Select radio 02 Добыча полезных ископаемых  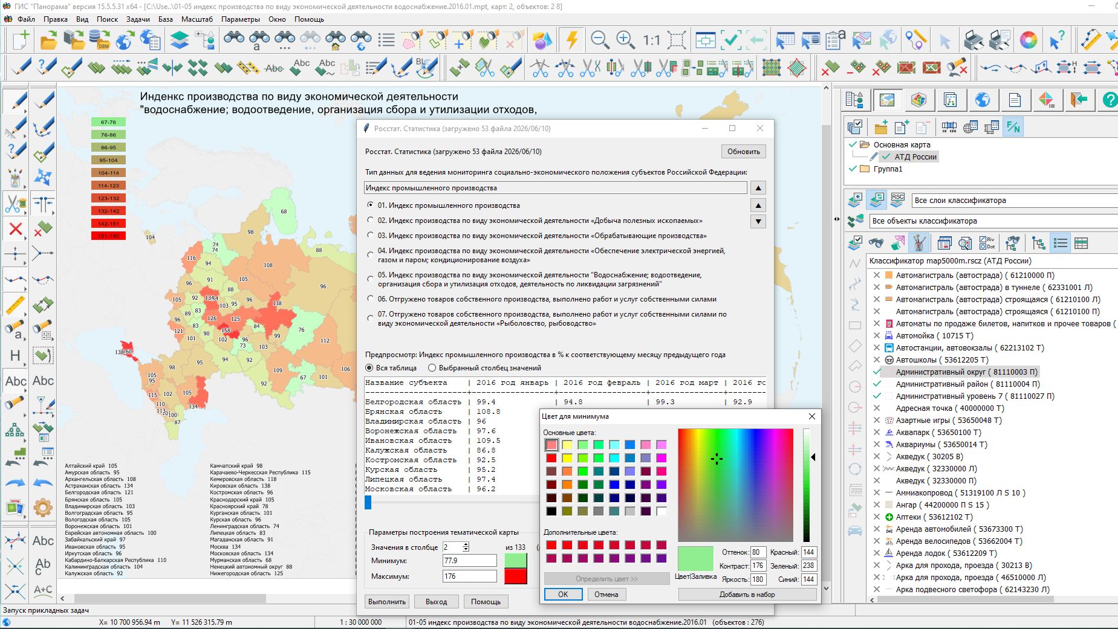371,221
